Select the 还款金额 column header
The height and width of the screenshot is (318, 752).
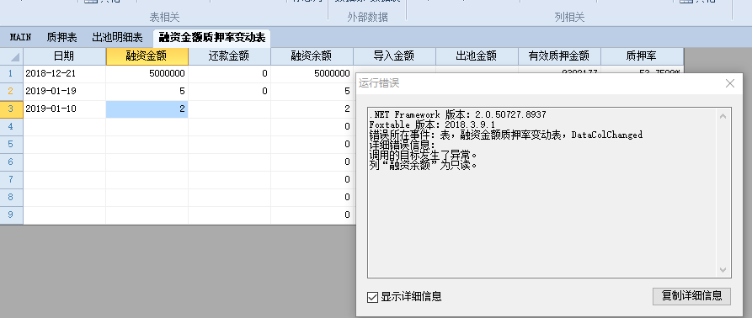pos(229,56)
